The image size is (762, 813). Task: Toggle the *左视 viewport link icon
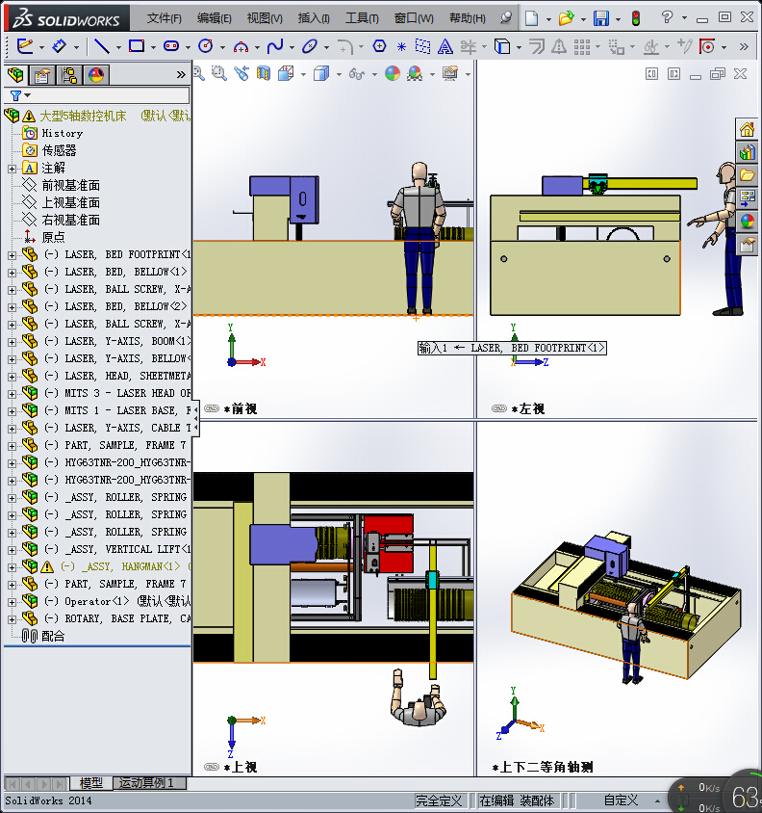tap(498, 408)
